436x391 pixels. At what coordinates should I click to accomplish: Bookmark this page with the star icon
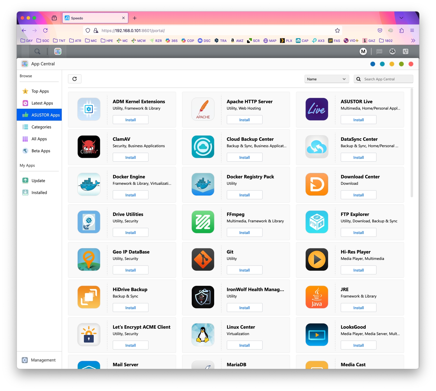coord(337,31)
